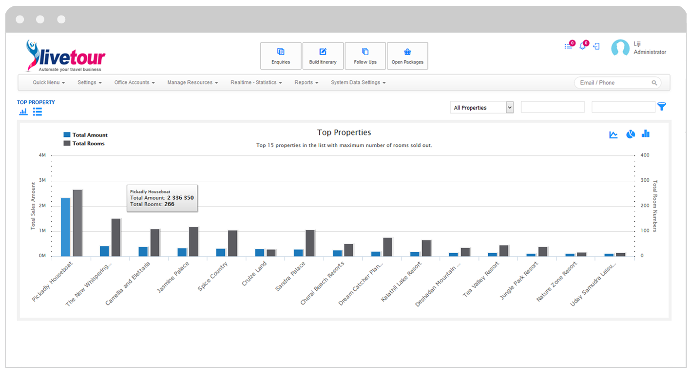The height and width of the screenshot is (379, 692).
Task: Switch to the bar chart view icon
Action: pos(646,133)
